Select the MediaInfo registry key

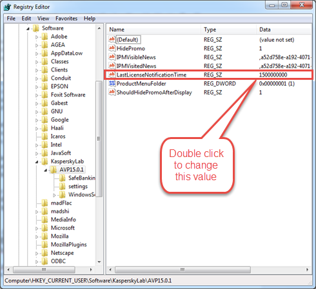63,219
